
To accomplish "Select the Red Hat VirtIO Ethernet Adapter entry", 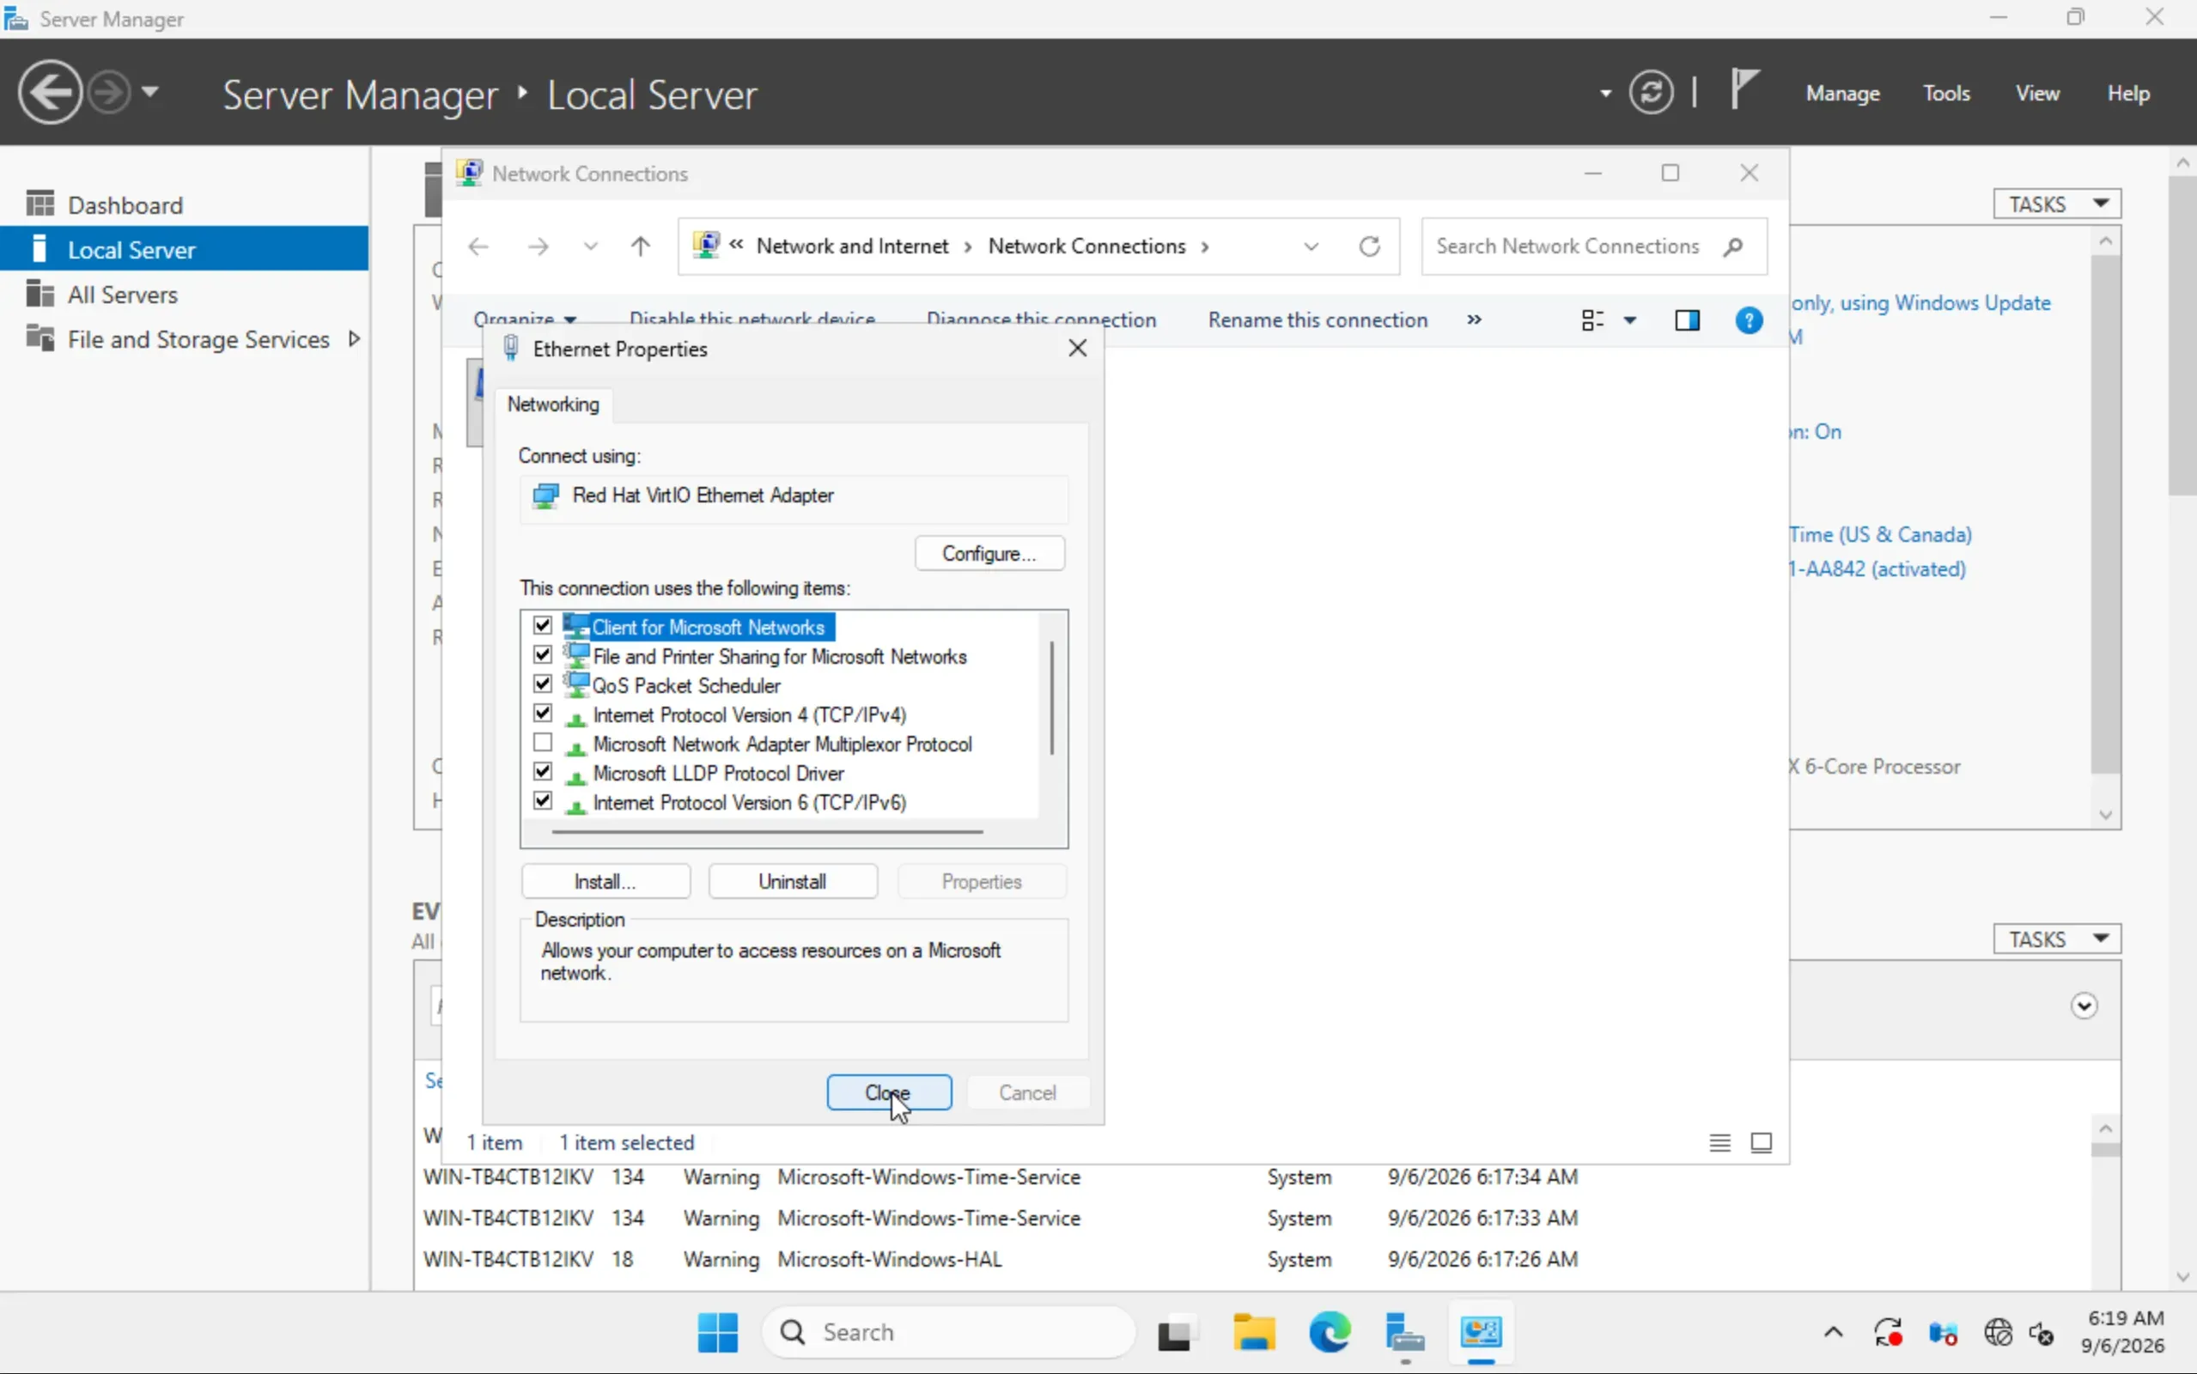I will tap(794, 496).
